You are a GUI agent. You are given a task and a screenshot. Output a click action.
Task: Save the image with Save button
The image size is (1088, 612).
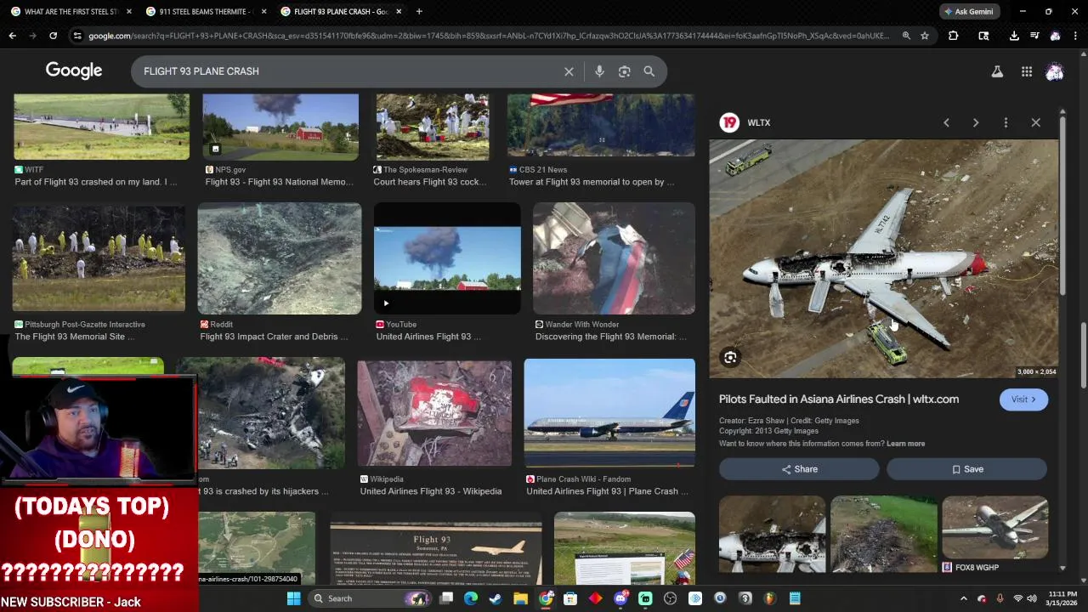(x=967, y=469)
